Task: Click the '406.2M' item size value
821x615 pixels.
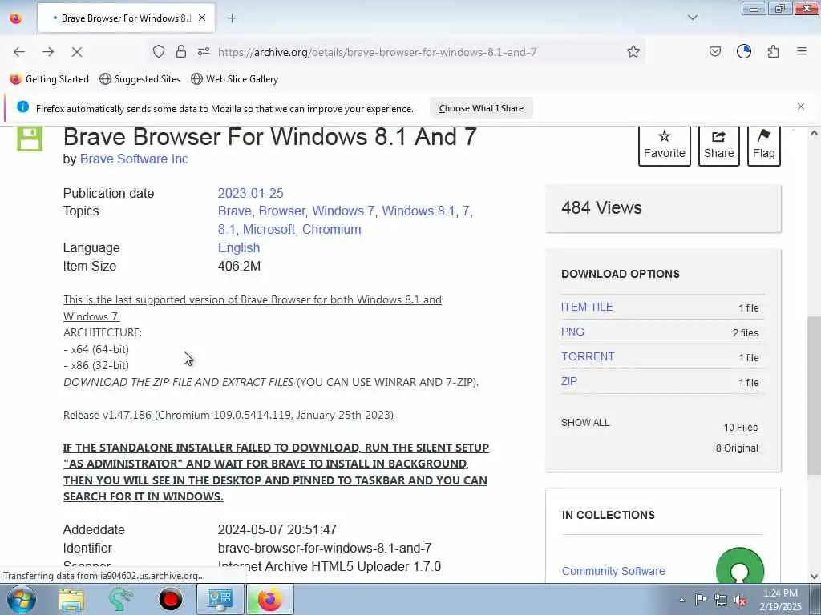Action: pos(239,266)
